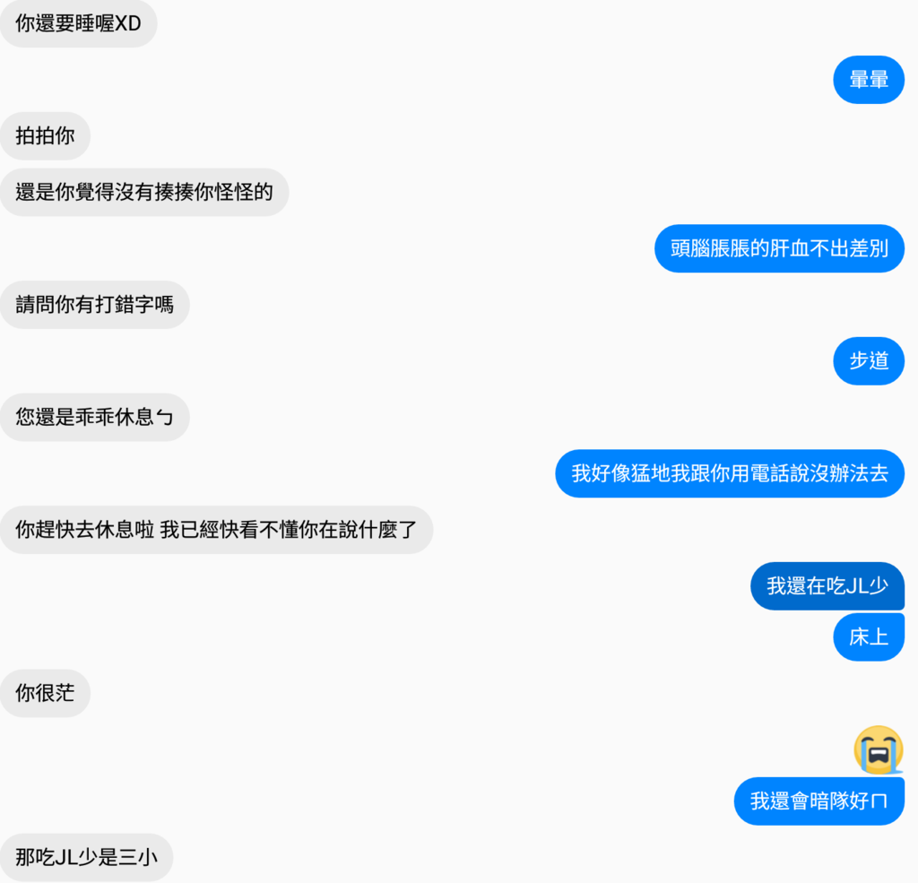Viewport: 918px width, 883px height.
Task: Click the '您還是乖乖休息ㄅ' message
Action: [95, 417]
